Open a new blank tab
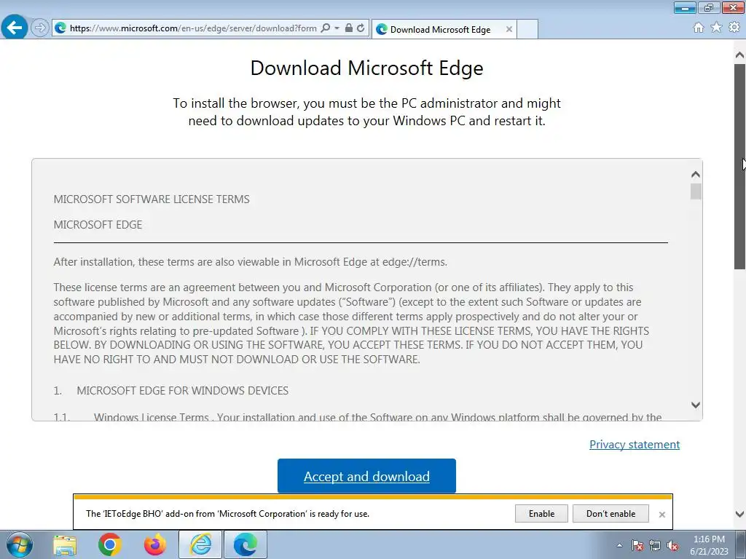Image resolution: width=746 pixels, height=559 pixels. click(527, 29)
